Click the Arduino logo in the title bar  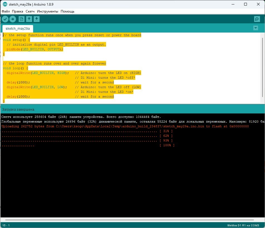5,4
